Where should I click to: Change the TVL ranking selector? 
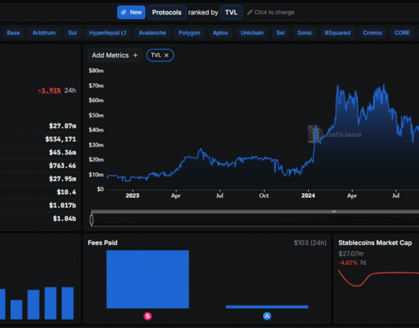point(231,12)
